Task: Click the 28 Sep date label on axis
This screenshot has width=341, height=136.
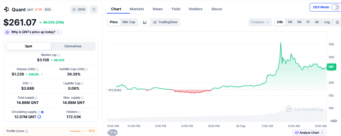Action: pyautogui.click(x=240, y=126)
